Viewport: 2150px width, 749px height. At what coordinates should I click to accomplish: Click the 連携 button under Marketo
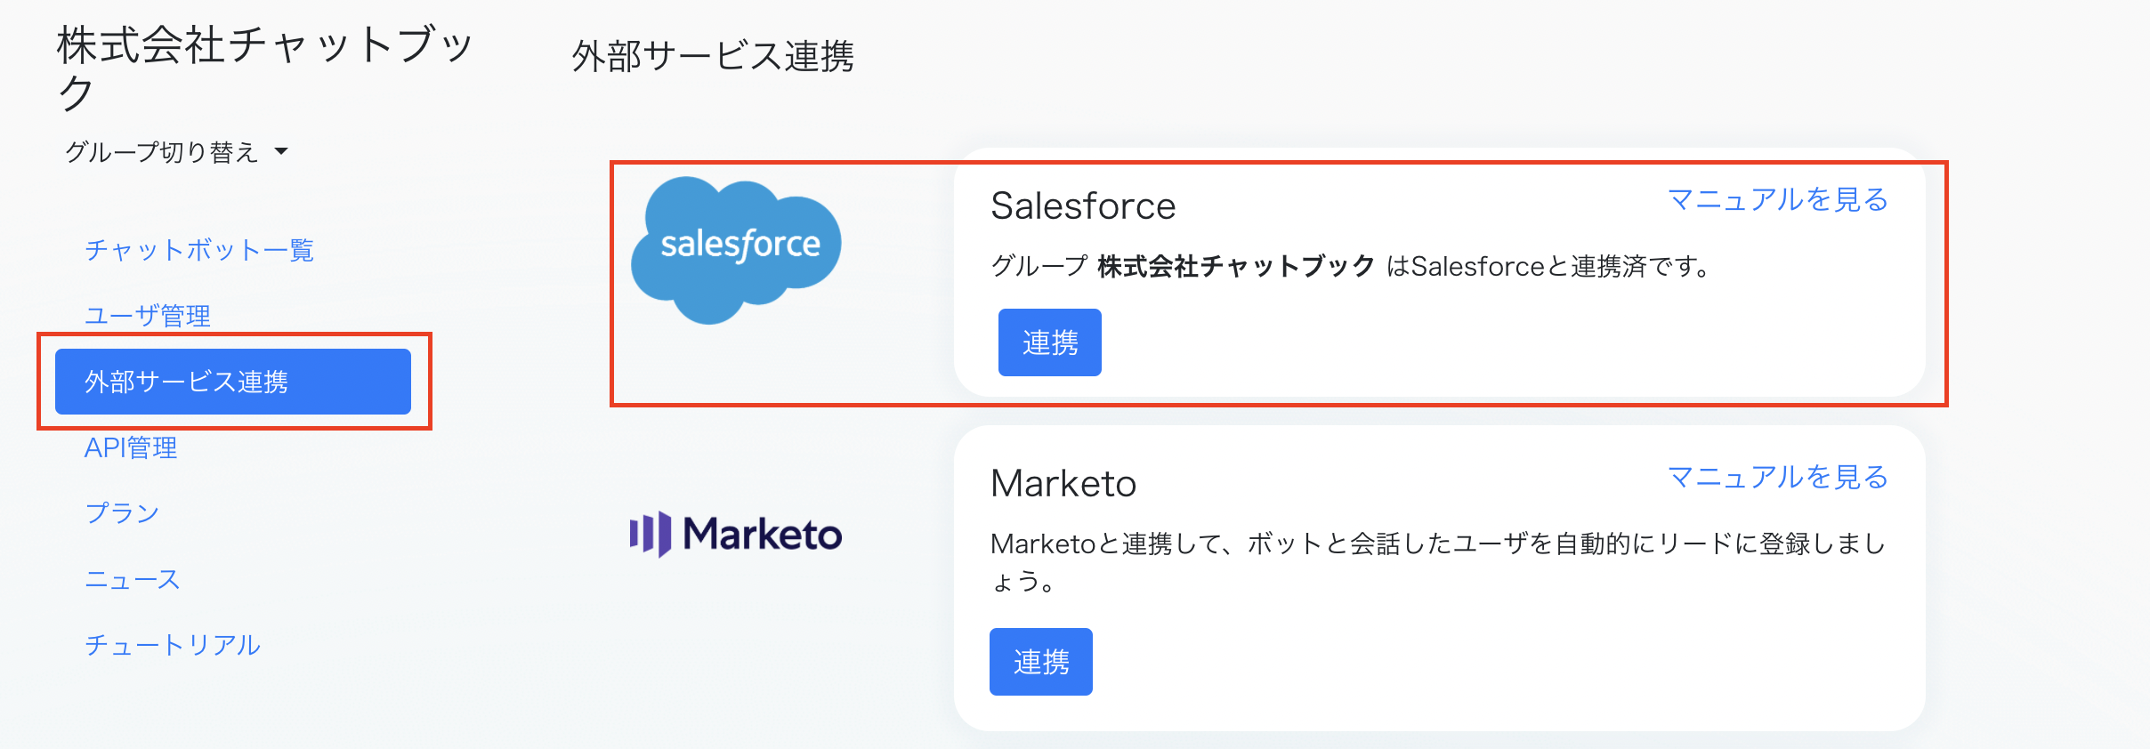1041,662
